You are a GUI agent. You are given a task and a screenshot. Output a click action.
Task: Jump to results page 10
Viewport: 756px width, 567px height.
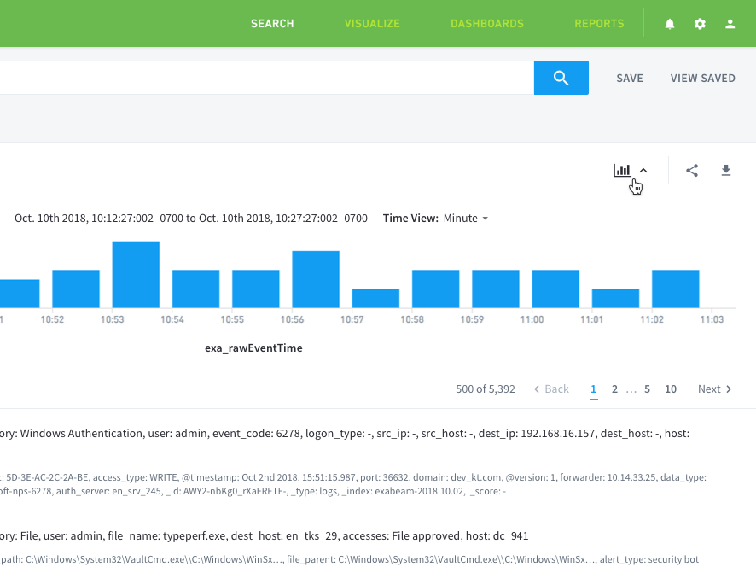tap(671, 389)
